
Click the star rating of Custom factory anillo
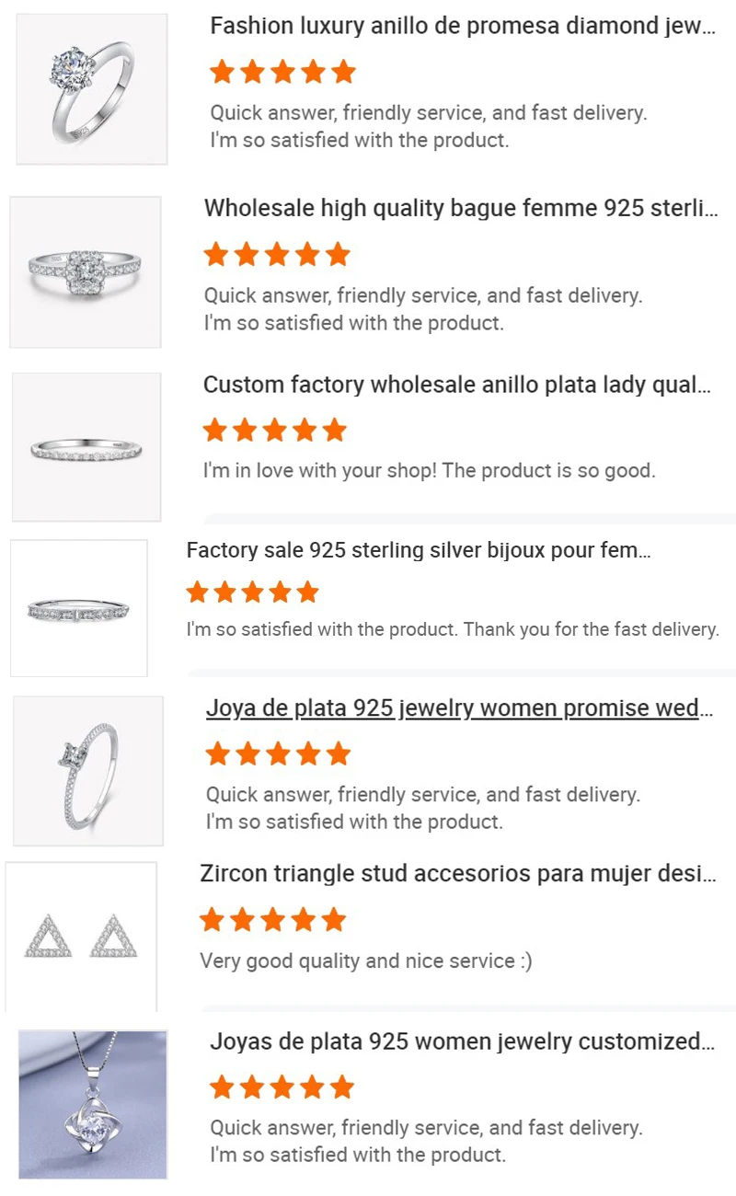(x=274, y=430)
